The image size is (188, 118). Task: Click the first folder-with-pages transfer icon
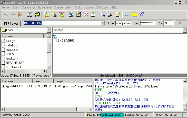[47, 14]
